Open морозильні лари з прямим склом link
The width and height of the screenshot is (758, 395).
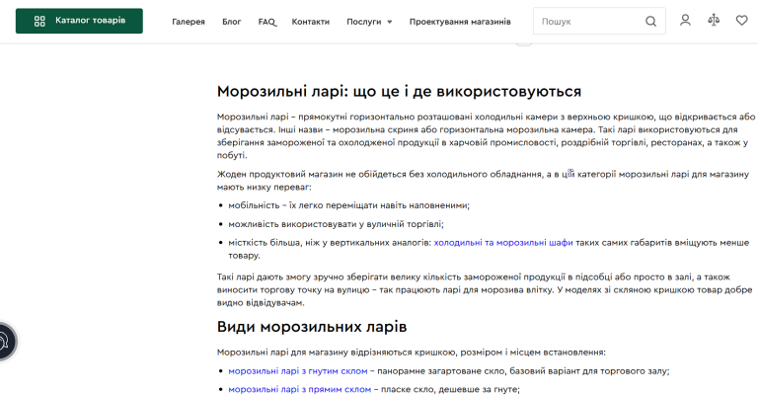pos(300,389)
